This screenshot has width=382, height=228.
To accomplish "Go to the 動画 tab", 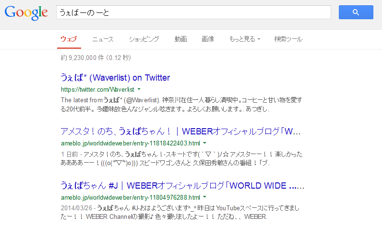I will coord(180,39).
